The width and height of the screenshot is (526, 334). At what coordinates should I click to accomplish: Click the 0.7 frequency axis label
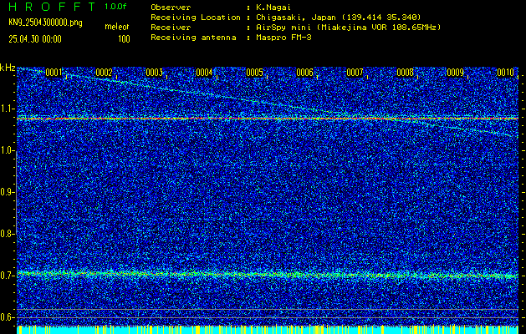8,276
